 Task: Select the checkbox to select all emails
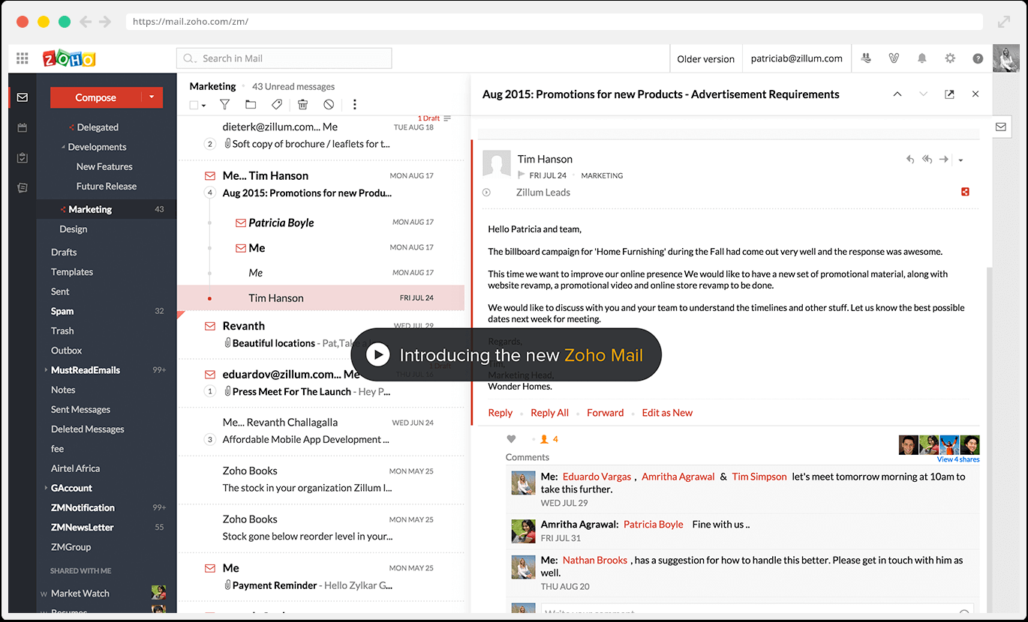[192, 104]
